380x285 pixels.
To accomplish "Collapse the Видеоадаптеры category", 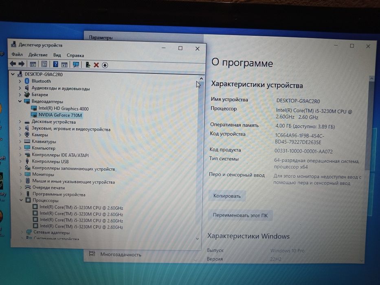I will click(20, 101).
